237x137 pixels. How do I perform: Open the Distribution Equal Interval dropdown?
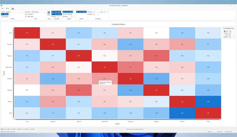coord(38,12)
